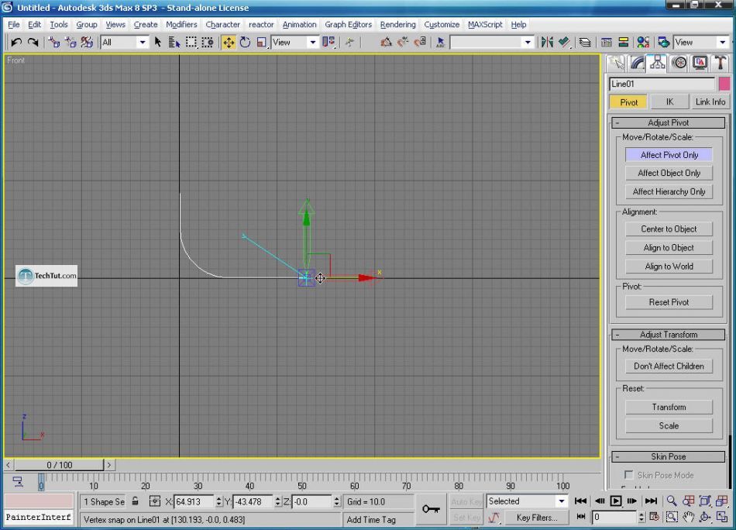Click Use Pivot Point Center icon
Screen dimensions: 736x530
pyautogui.click(x=328, y=43)
